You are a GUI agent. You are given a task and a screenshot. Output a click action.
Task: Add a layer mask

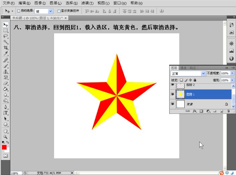point(201,111)
